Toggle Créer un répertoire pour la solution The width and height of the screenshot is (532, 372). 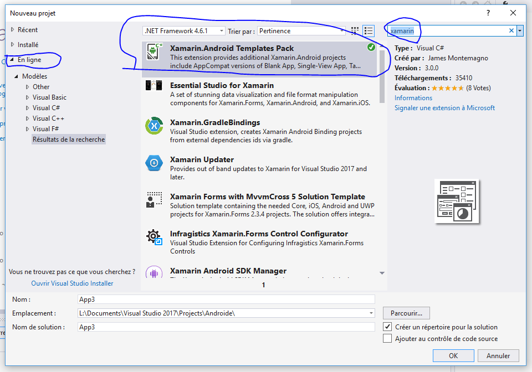[387, 327]
